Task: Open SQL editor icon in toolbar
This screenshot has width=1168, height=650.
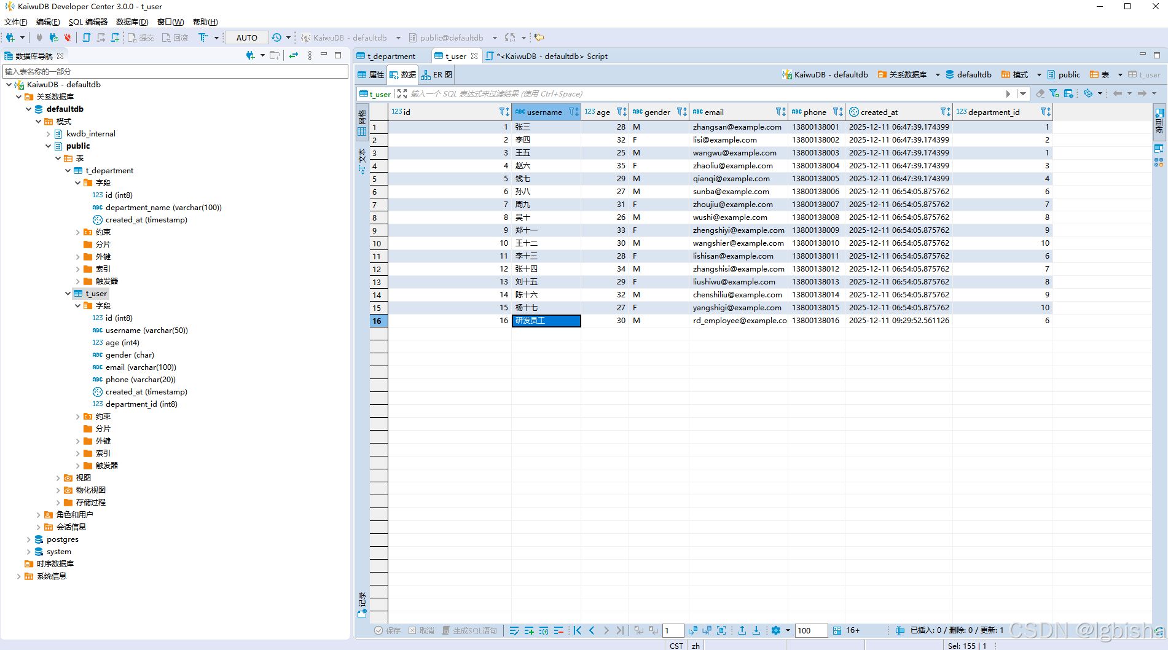Action: 87,37
